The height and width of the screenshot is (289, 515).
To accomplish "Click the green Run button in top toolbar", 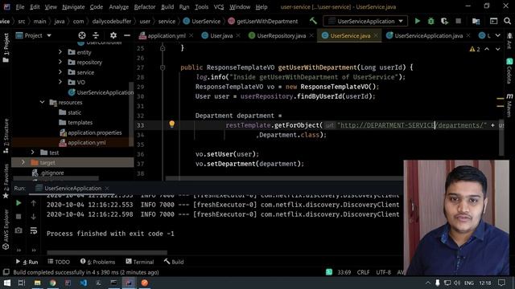I will coord(417,22).
